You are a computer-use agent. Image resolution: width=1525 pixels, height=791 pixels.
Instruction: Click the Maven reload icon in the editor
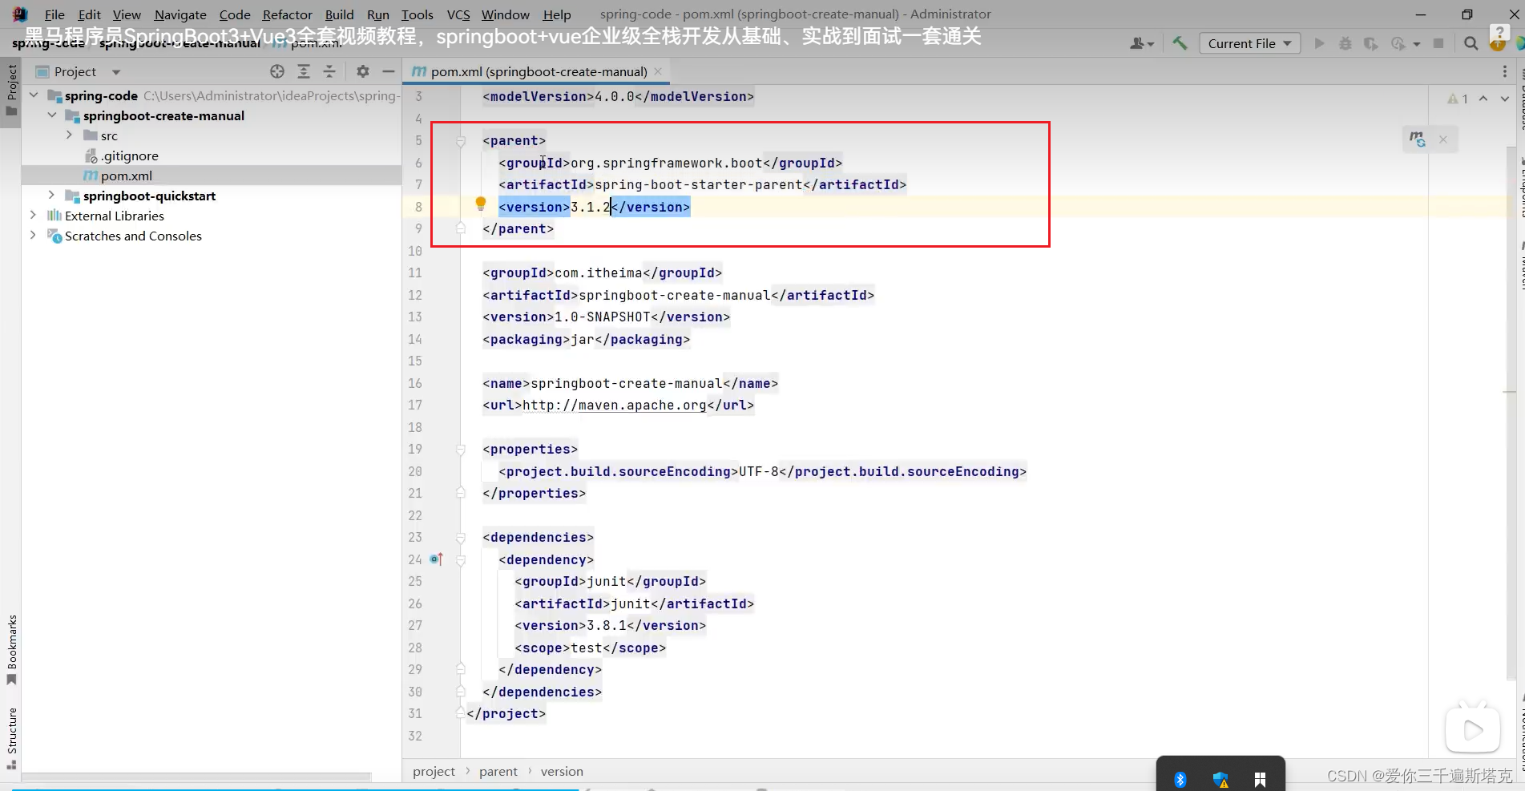pos(1415,139)
